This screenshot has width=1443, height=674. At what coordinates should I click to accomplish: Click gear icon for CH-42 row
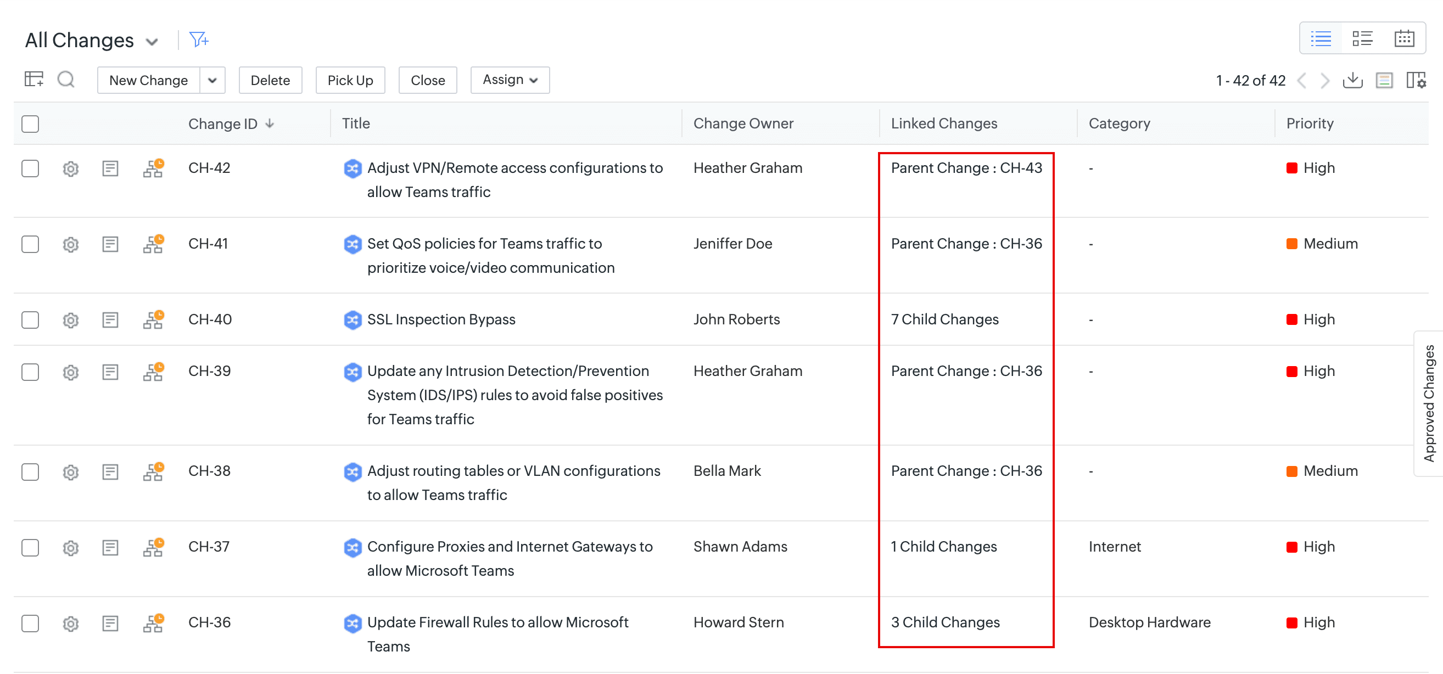[71, 168]
